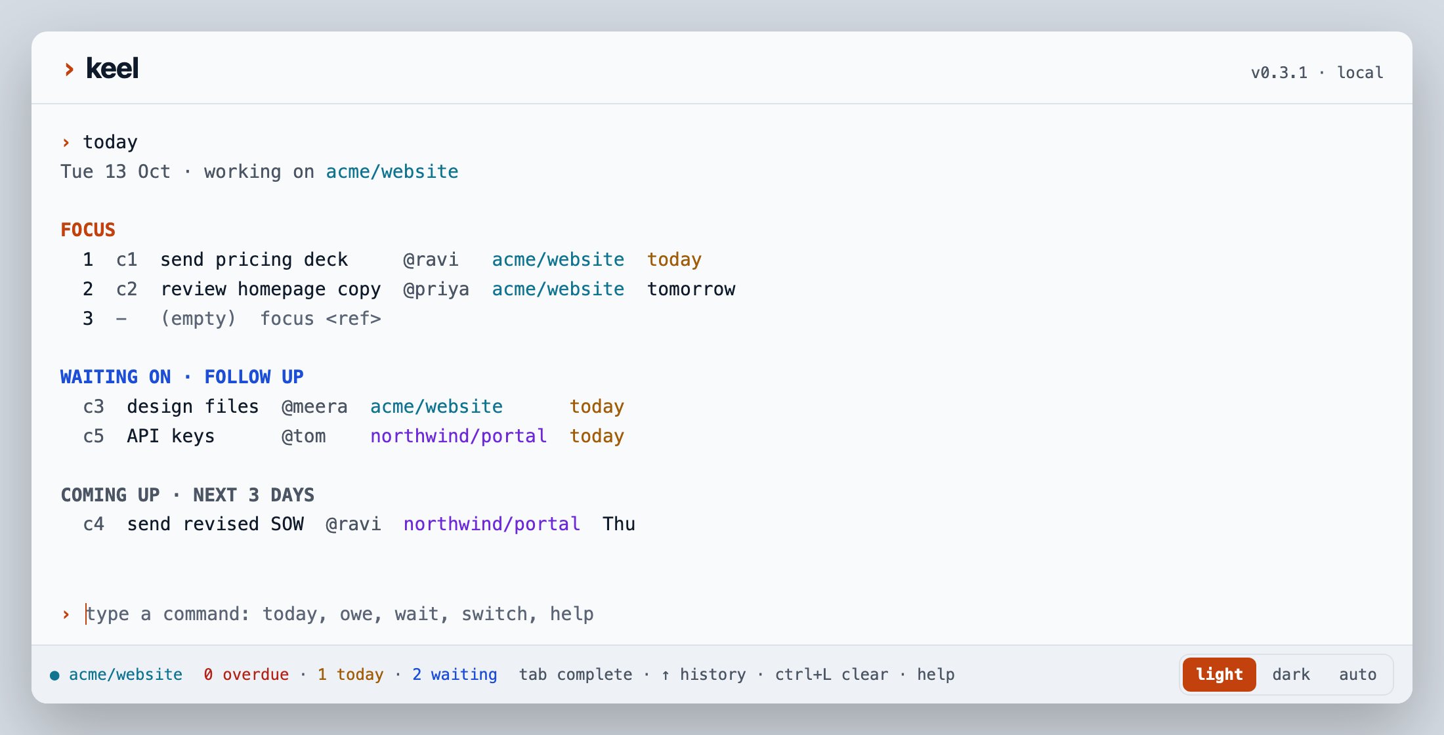Screen dimensions: 1444x735
Task: Select the 'send revised SOW' item
Action: 215,524
